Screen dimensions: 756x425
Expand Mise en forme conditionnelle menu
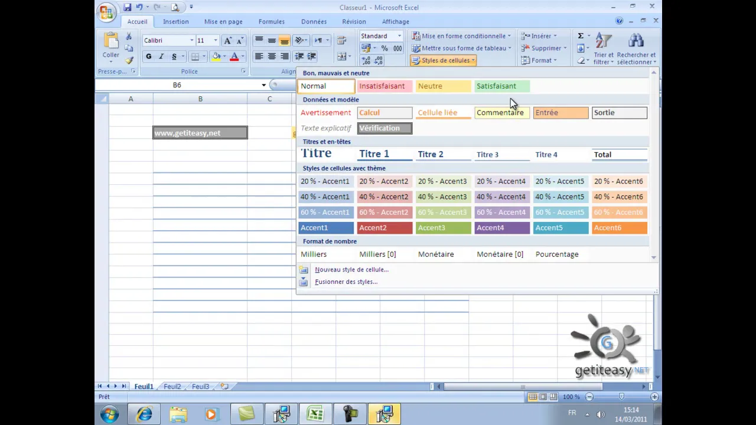click(461, 36)
